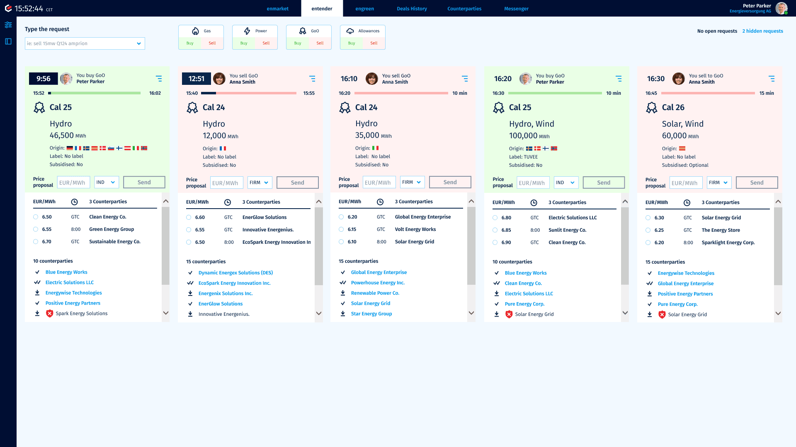The image size is (796, 447).
Task: Click the clock icon in Cal 26 offers header
Action: pos(687,203)
